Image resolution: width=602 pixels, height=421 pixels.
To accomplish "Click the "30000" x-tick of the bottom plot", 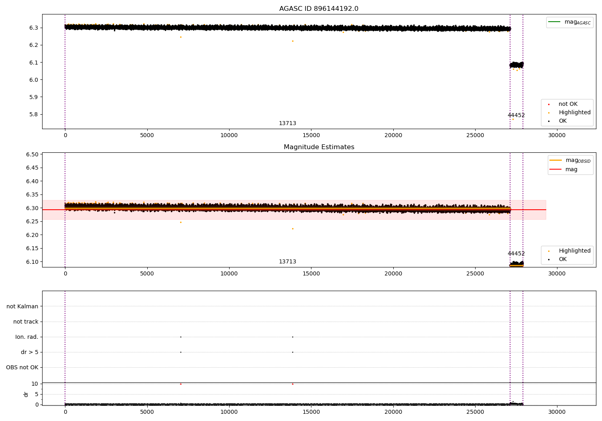I will point(557,412).
